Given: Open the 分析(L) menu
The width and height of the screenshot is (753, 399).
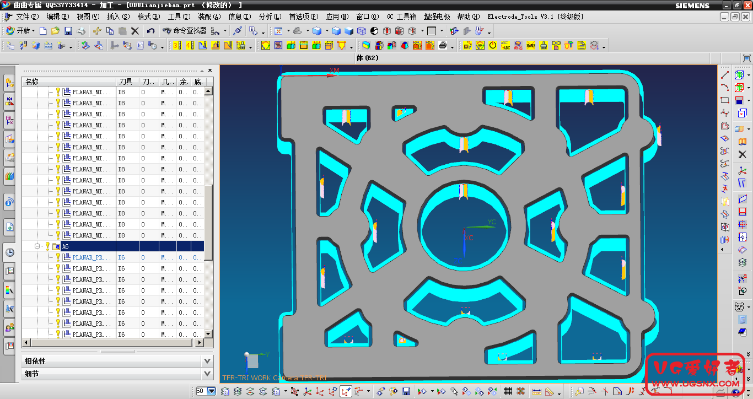Looking at the screenshot, I should pos(270,17).
